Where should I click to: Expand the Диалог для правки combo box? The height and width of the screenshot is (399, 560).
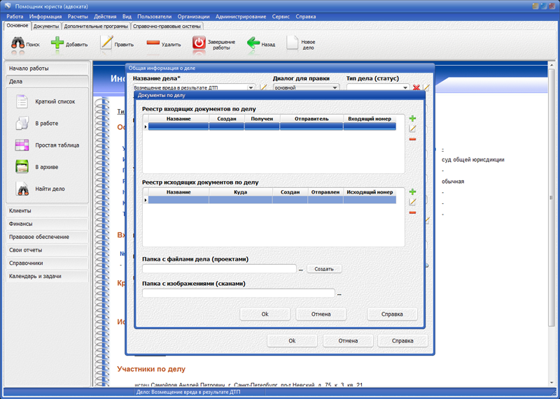(335, 88)
